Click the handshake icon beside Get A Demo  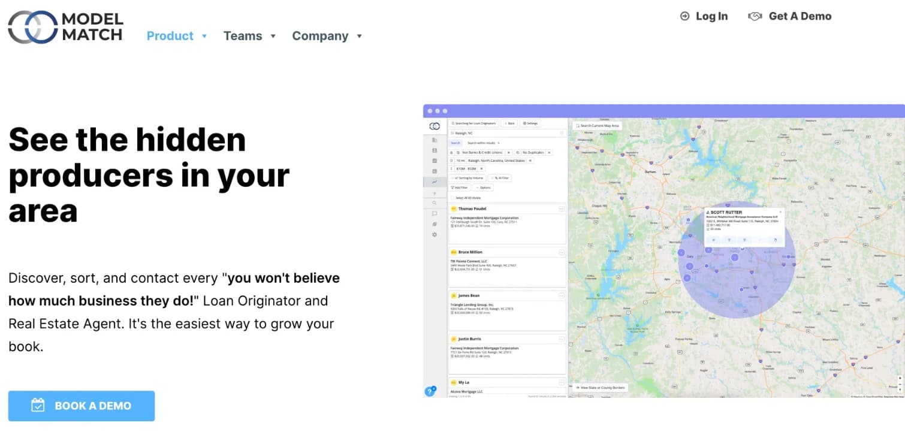pos(755,16)
